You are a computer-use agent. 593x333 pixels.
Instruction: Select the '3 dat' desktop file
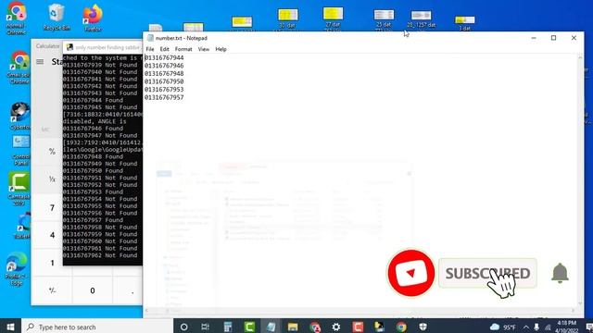coord(464,22)
